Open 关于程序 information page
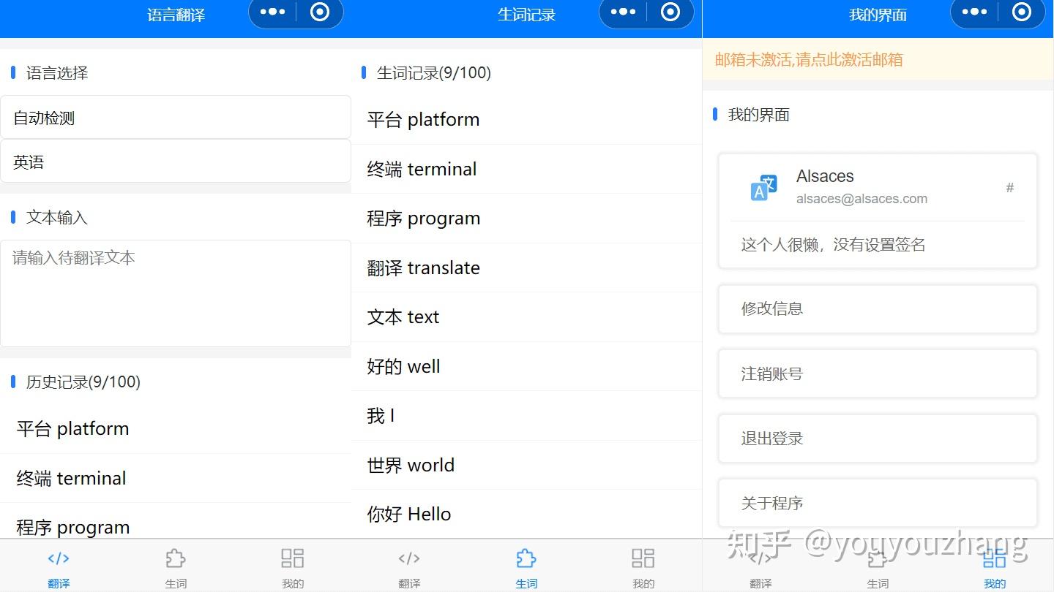This screenshot has width=1054, height=592. tap(876, 503)
